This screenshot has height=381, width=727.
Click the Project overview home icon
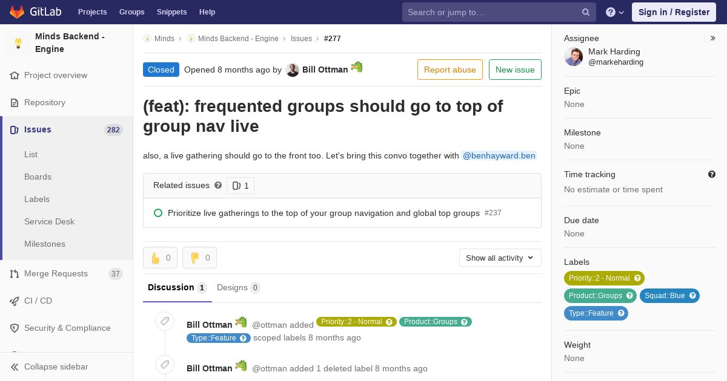[x=15, y=76]
